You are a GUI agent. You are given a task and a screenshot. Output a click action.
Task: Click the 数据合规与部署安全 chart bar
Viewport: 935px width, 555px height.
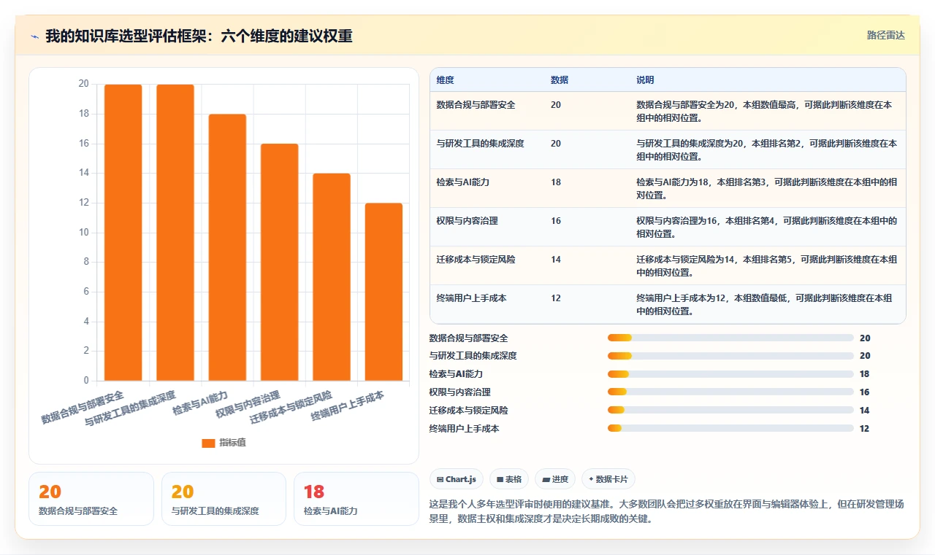click(123, 233)
